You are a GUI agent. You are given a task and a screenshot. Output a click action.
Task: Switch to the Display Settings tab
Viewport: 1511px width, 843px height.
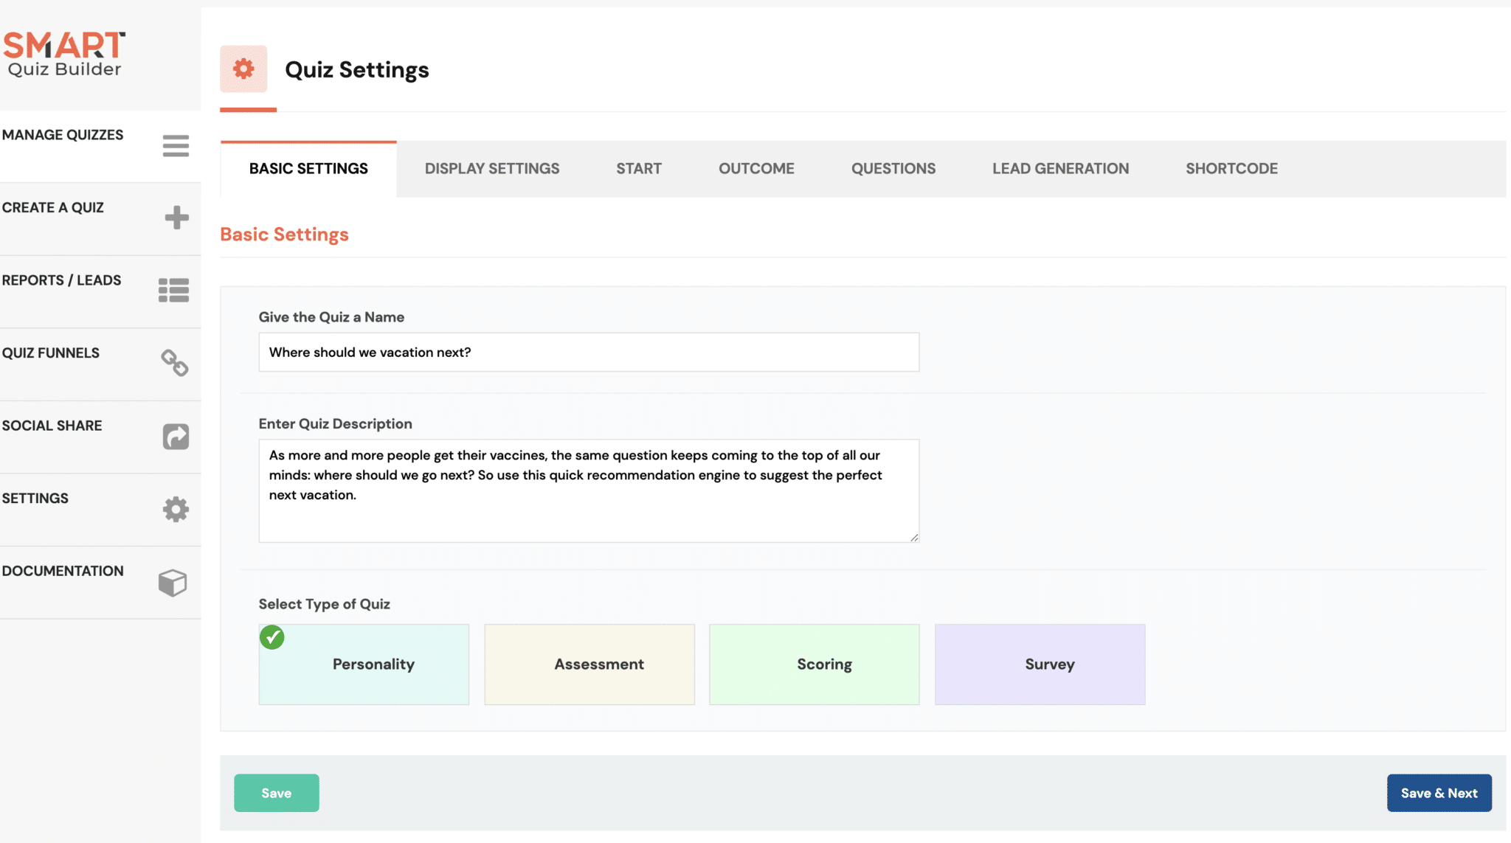(x=491, y=168)
